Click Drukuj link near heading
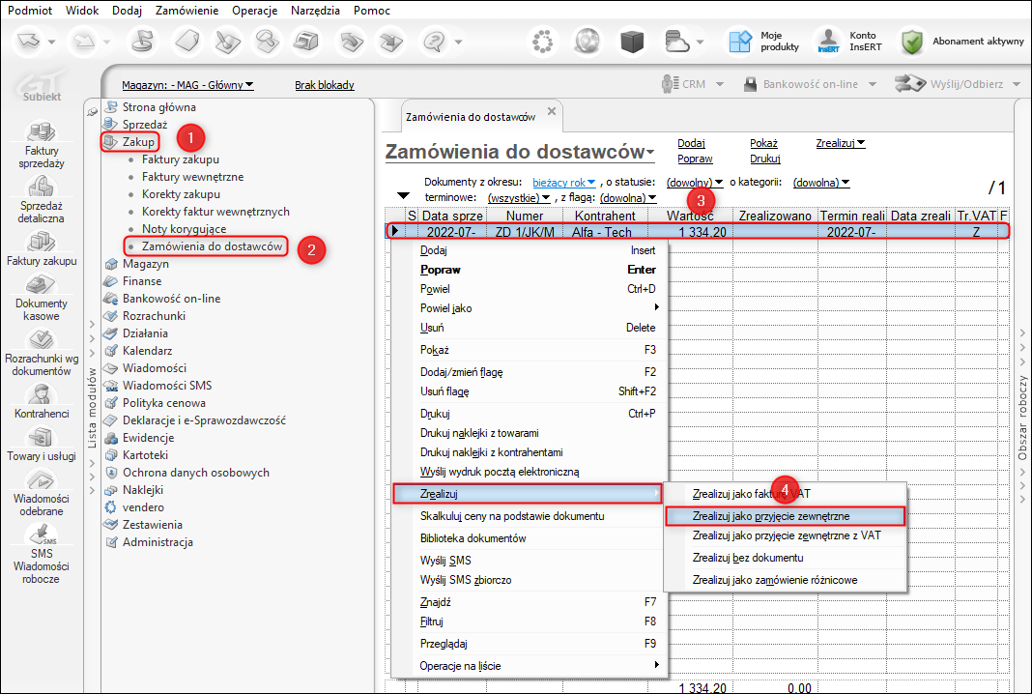This screenshot has width=1032, height=694. click(x=764, y=159)
